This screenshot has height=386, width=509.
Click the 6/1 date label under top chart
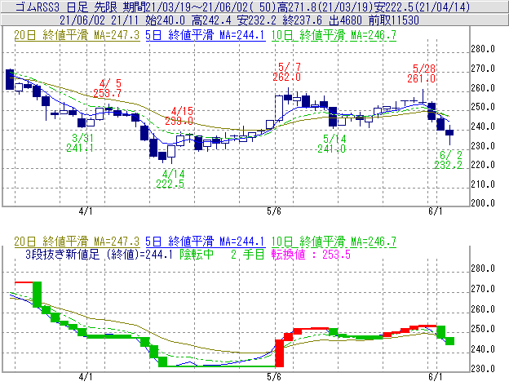tap(436, 211)
